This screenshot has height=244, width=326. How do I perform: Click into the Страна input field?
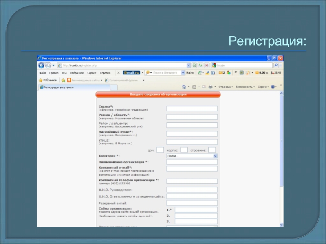pyautogui.click(x=192, y=109)
